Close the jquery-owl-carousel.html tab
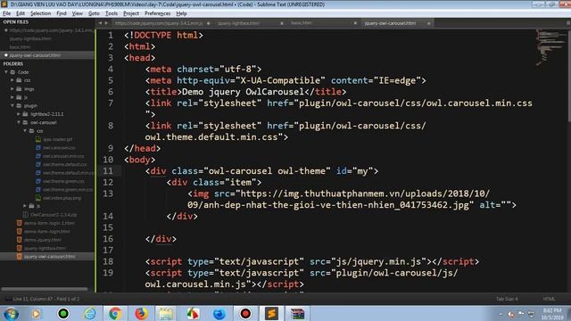 429,23
